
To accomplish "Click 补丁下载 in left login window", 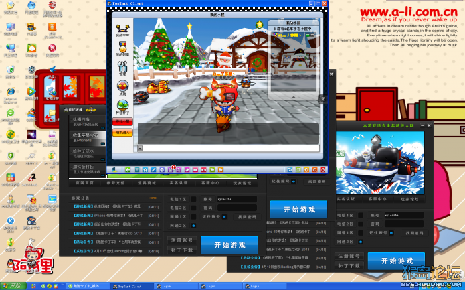I will coord(182,250).
